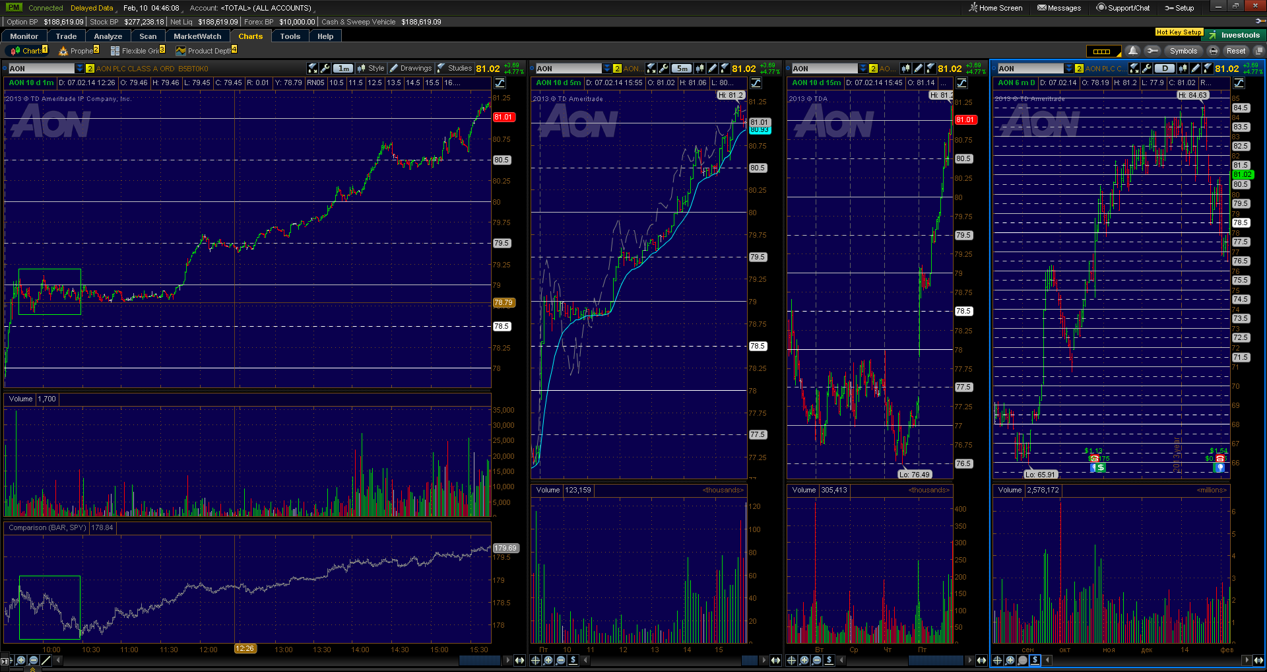Open the chart grid layout selector

point(1103,51)
